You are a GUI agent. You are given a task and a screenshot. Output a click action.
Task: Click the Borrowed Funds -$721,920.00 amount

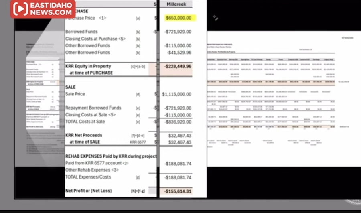(178, 32)
